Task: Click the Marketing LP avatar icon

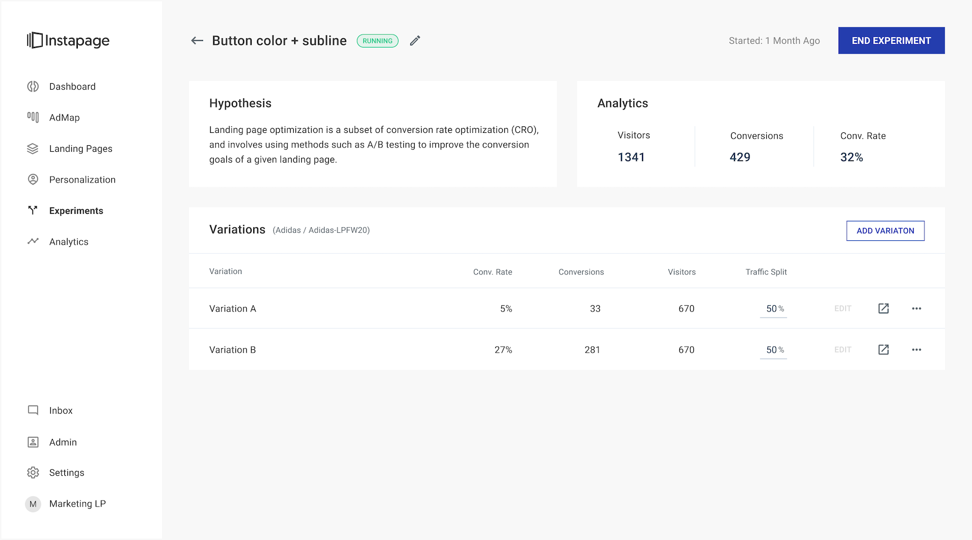Action: pyautogui.click(x=33, y=504)
